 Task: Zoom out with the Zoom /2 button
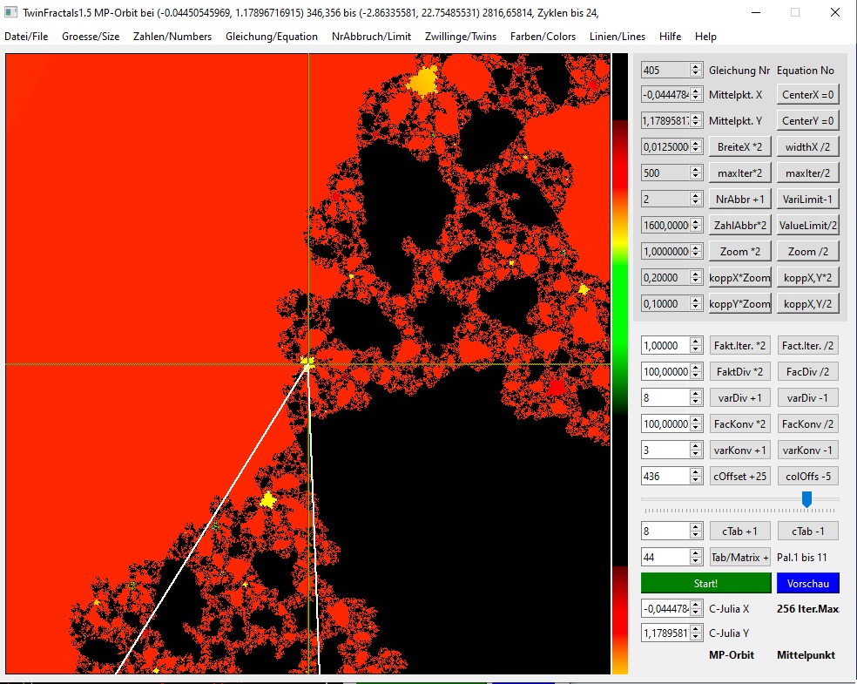coord(808,252)
